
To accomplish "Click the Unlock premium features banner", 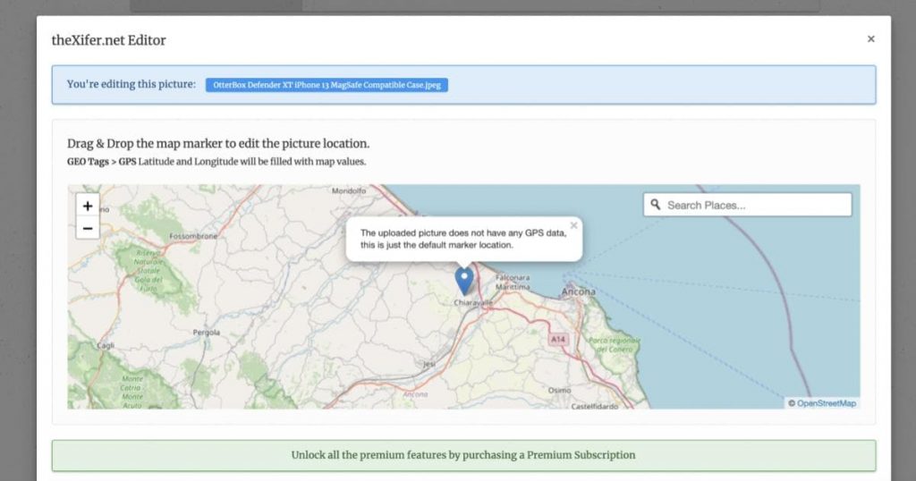I will [464, 455].
